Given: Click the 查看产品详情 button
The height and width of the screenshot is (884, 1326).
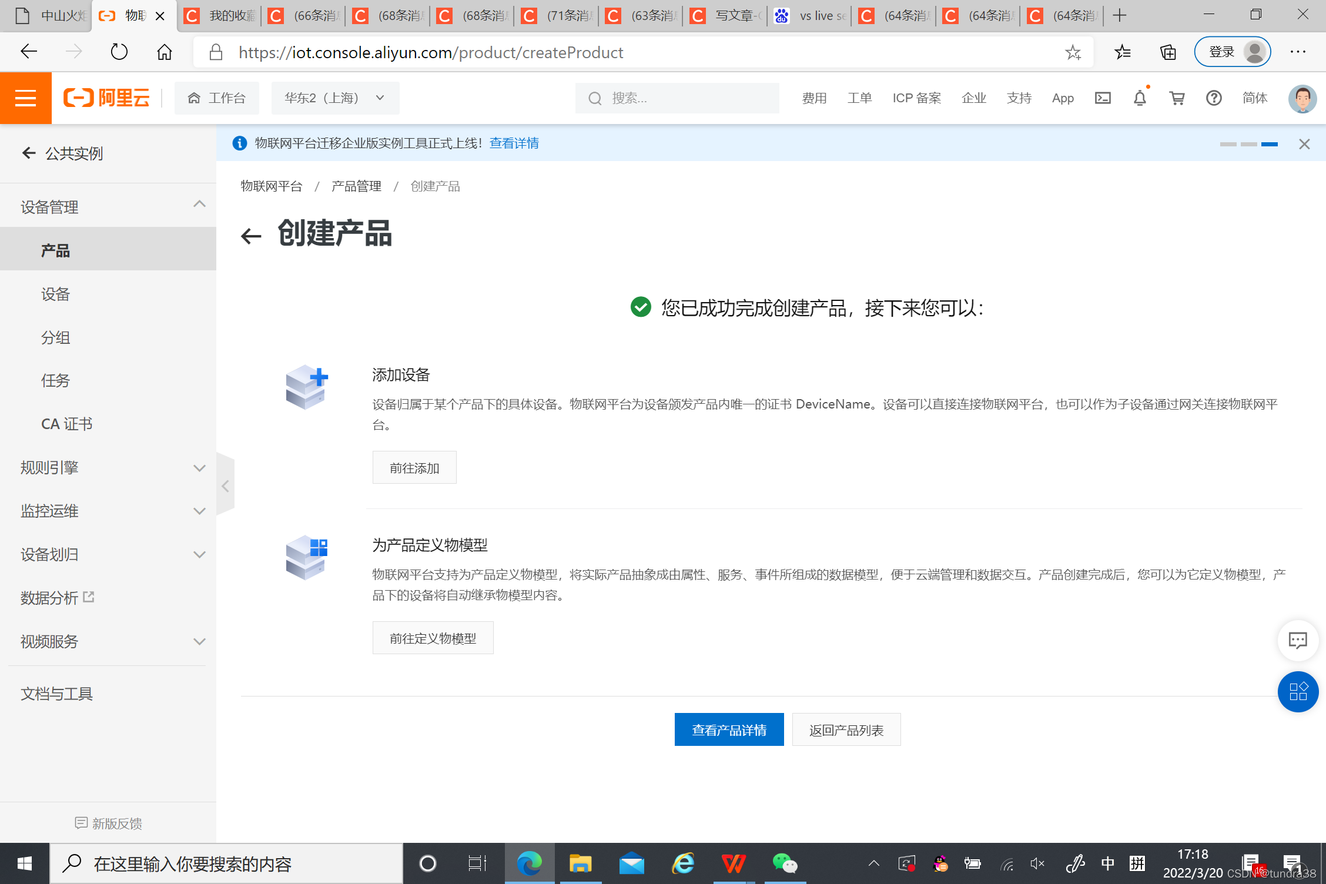Looking at the screenshot, I should pyautogui.click(x=729, y=729).
